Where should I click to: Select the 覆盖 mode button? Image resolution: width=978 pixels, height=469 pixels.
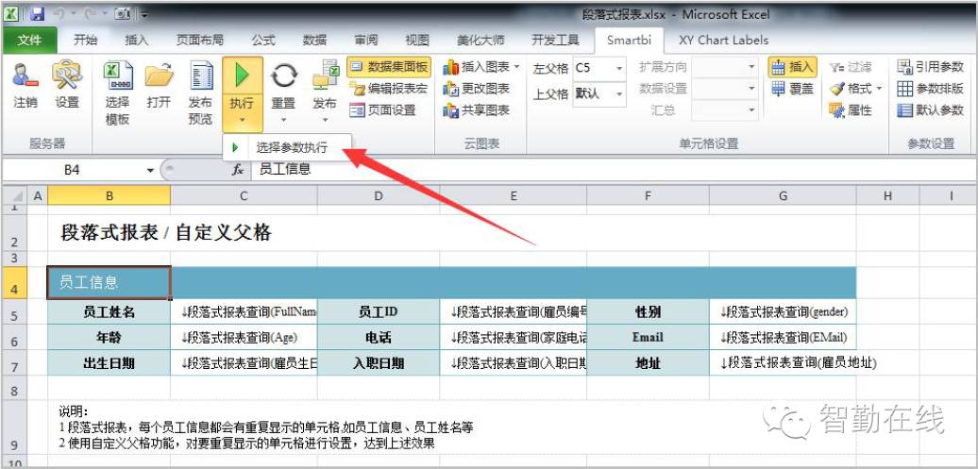pyautogui.click(x=792, y=89)
